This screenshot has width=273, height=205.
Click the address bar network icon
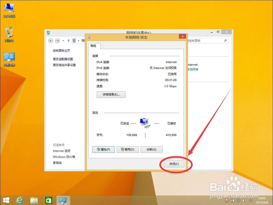click(x=74, y=41)
